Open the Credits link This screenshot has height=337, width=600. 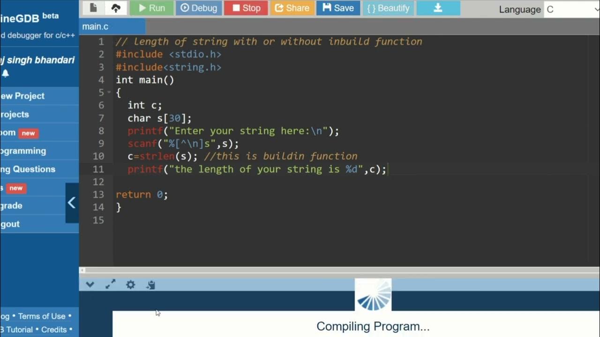[54, 330]
